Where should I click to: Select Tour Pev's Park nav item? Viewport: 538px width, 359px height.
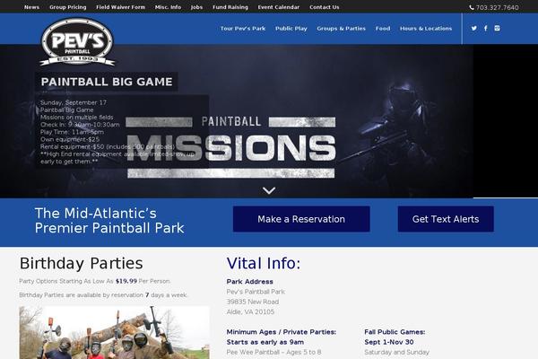tap(243, 29)
